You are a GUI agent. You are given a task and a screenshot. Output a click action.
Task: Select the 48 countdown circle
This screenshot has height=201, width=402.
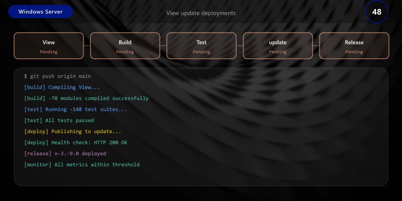[376, 12]
